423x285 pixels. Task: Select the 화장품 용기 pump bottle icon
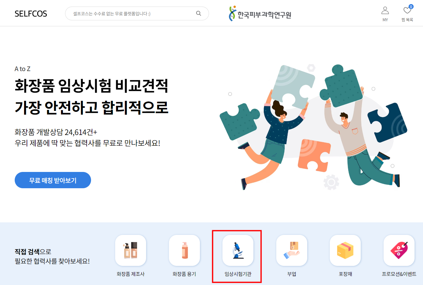click(x=184, y=250)
